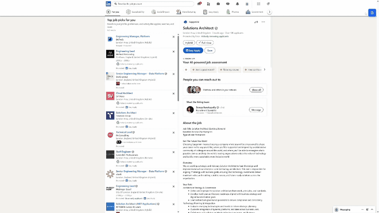Click the blue floating document button
Screen dimensions: 379x213
pos(372,13)
